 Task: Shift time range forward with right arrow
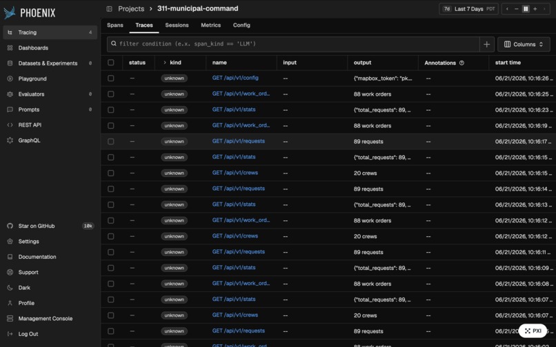[544, 9]
